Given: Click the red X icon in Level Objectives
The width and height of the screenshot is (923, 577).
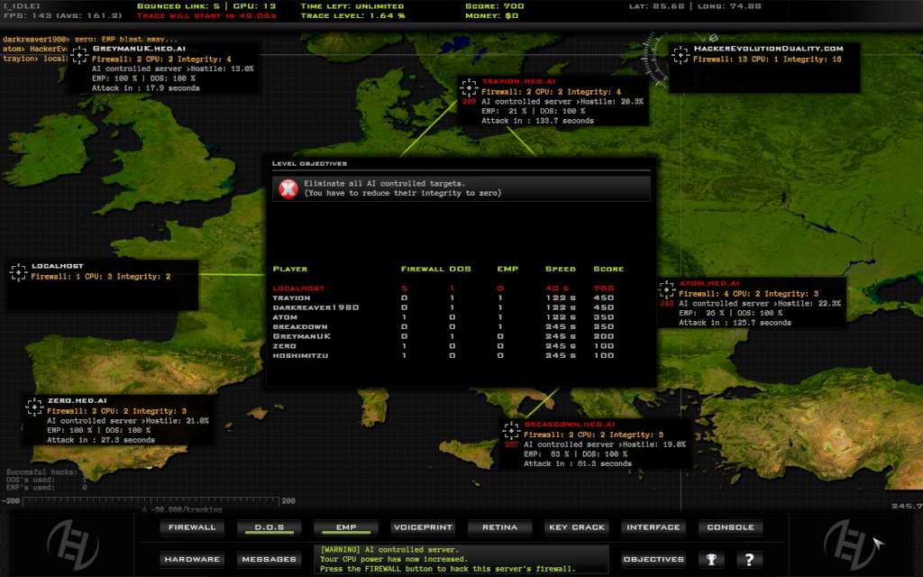Looking at the screenshot, I should pos(287,188).
